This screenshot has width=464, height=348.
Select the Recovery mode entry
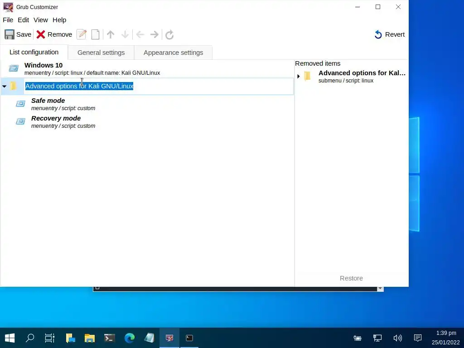(147, 122)
